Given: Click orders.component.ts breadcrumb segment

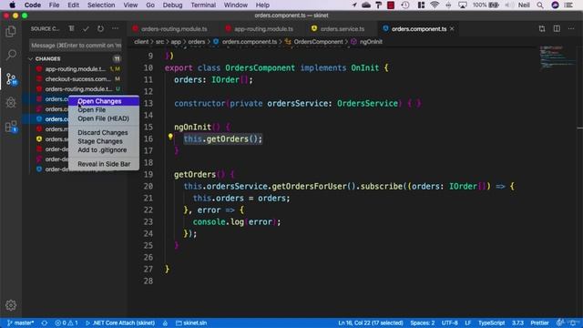Looking at the screenshot, I should (250, 42).
